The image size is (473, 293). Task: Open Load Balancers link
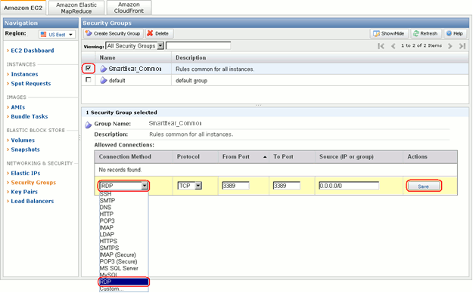click(33, 201)
